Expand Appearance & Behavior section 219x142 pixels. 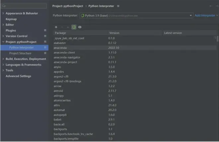[x=3, y=13]
